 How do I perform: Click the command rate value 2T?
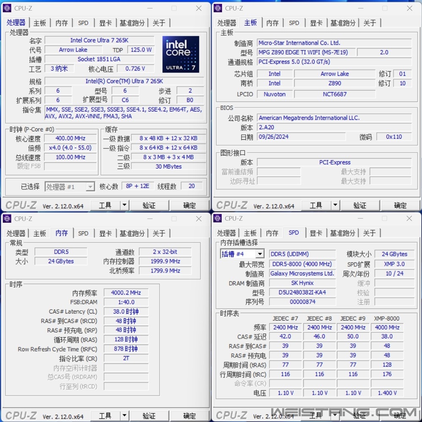(126, 358)
